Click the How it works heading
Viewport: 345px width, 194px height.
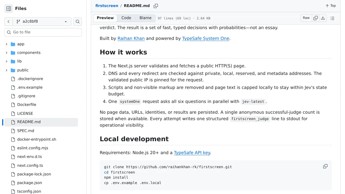click(123, 52)
